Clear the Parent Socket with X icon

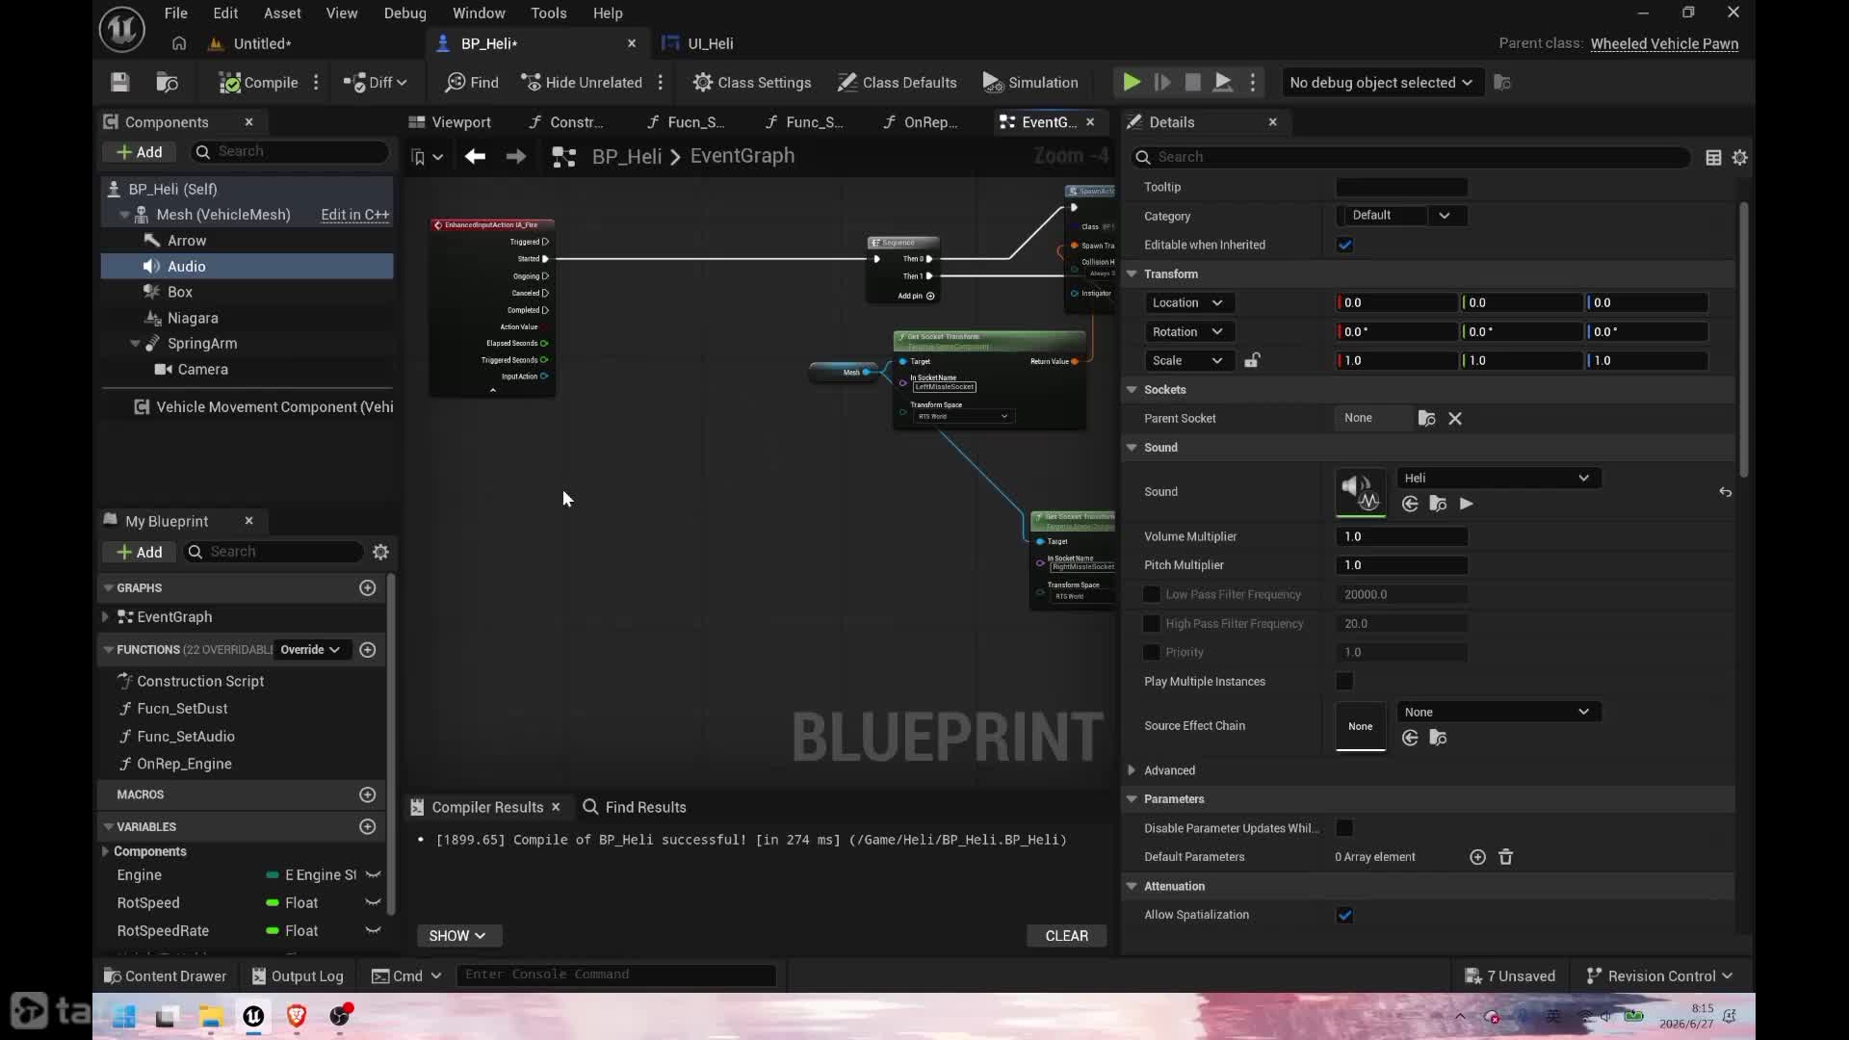1455,418
